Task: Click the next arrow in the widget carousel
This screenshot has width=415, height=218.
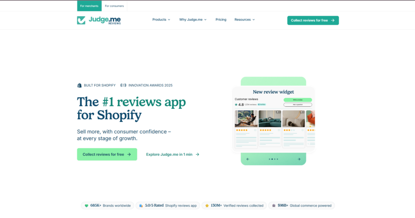Action: click(299, 159)
